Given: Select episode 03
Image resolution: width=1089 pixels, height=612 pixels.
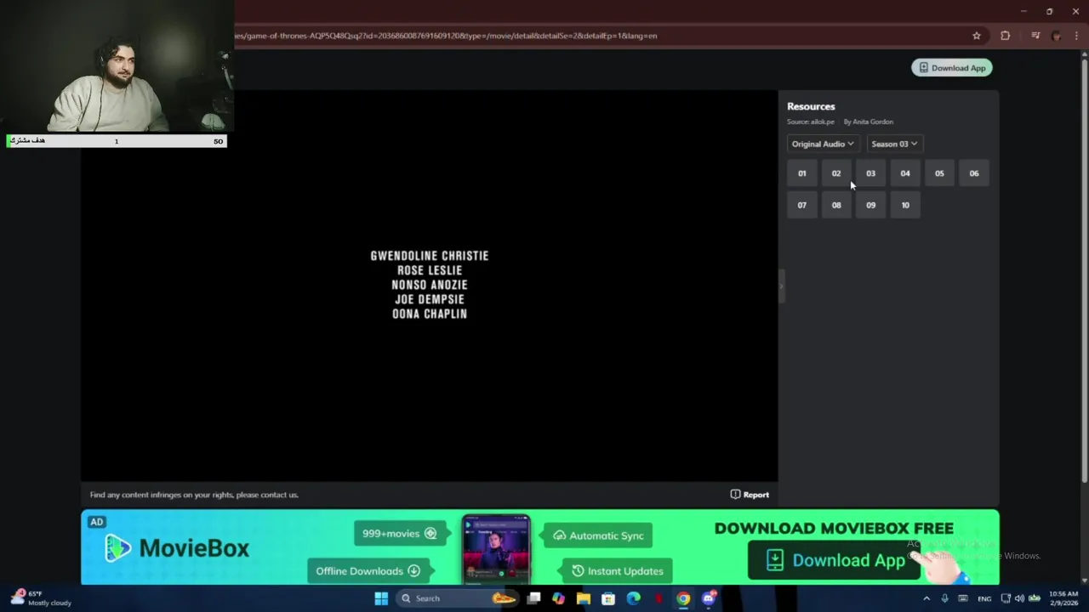Looking at the screenshot, I should click(x=870, y=173).
